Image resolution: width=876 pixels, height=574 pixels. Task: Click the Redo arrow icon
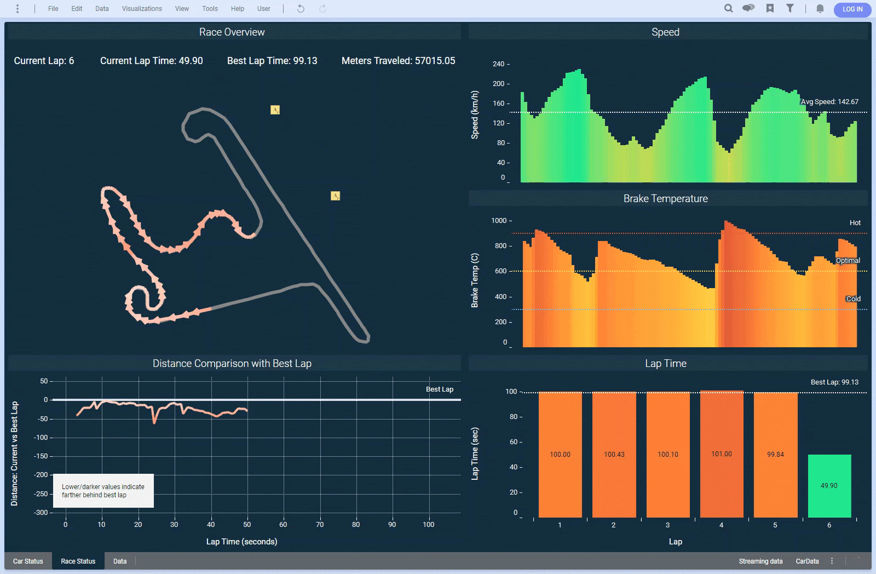(323, 9)
